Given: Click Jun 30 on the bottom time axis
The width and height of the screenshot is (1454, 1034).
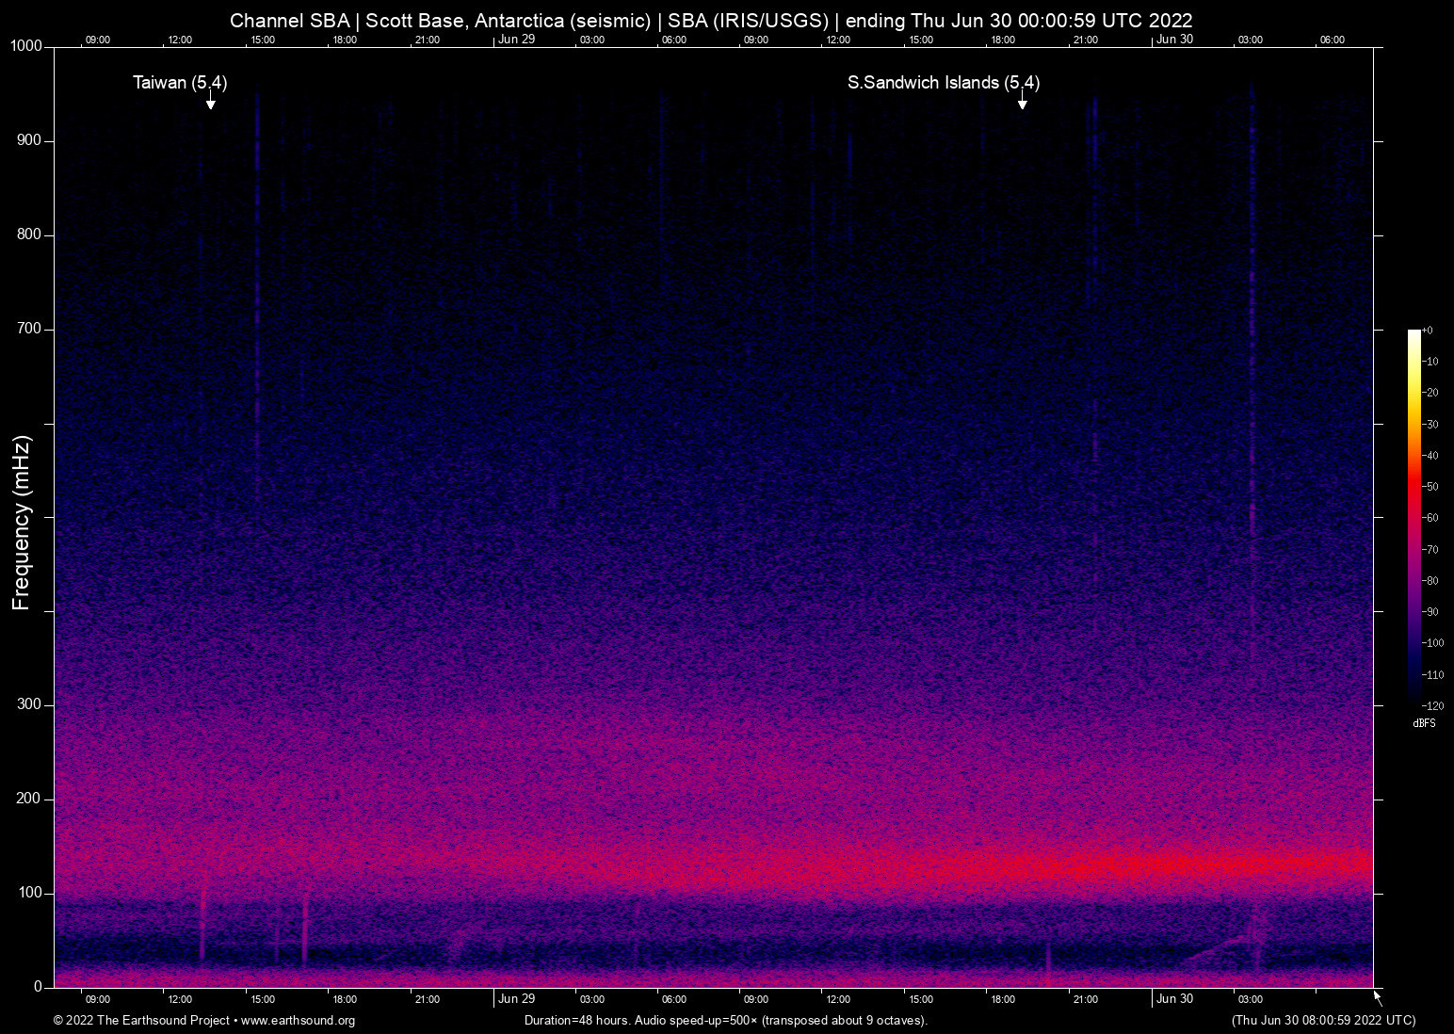Looking at the screenshot, I should pyautogui.click(x=1174, y=999).
